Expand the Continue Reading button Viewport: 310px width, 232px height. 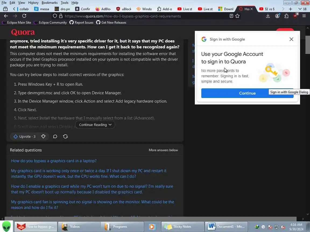click(x=95, y=125)
